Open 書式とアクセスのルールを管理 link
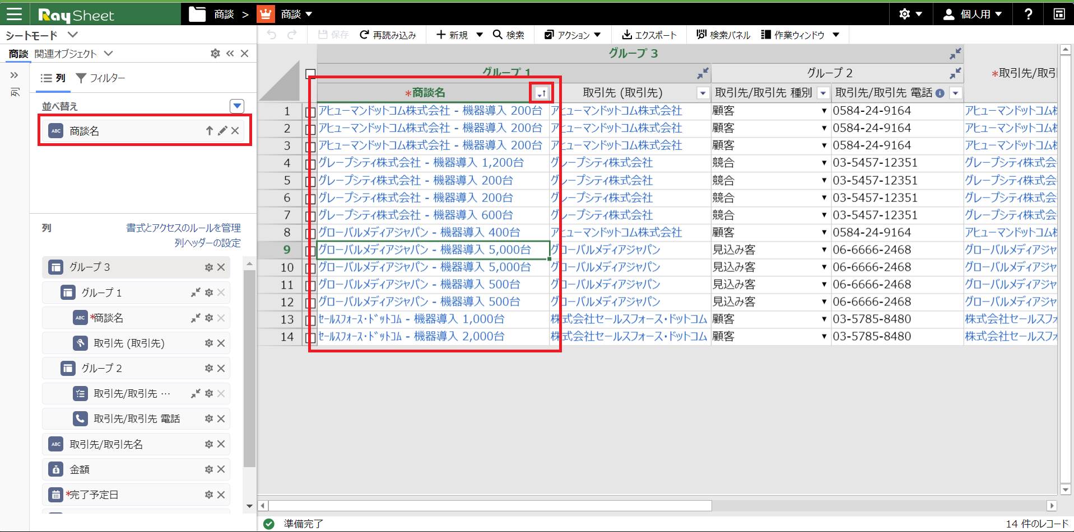Screen dimensions: 1074x532 (183, 228)
